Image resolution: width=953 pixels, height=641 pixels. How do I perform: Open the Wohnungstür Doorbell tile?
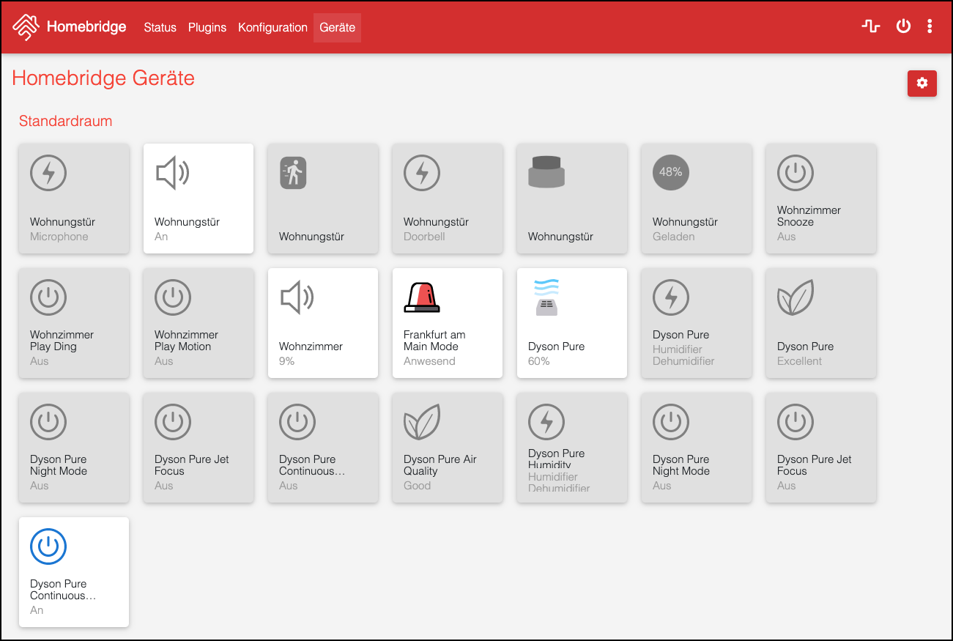coord(447,199)
